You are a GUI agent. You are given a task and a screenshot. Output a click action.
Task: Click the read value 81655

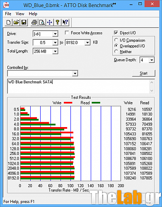(x=147, y=134)
